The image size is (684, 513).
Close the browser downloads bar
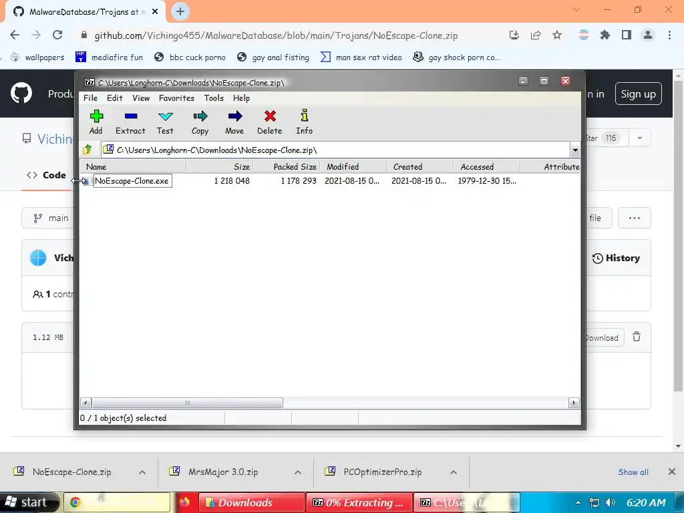[672, 472]
